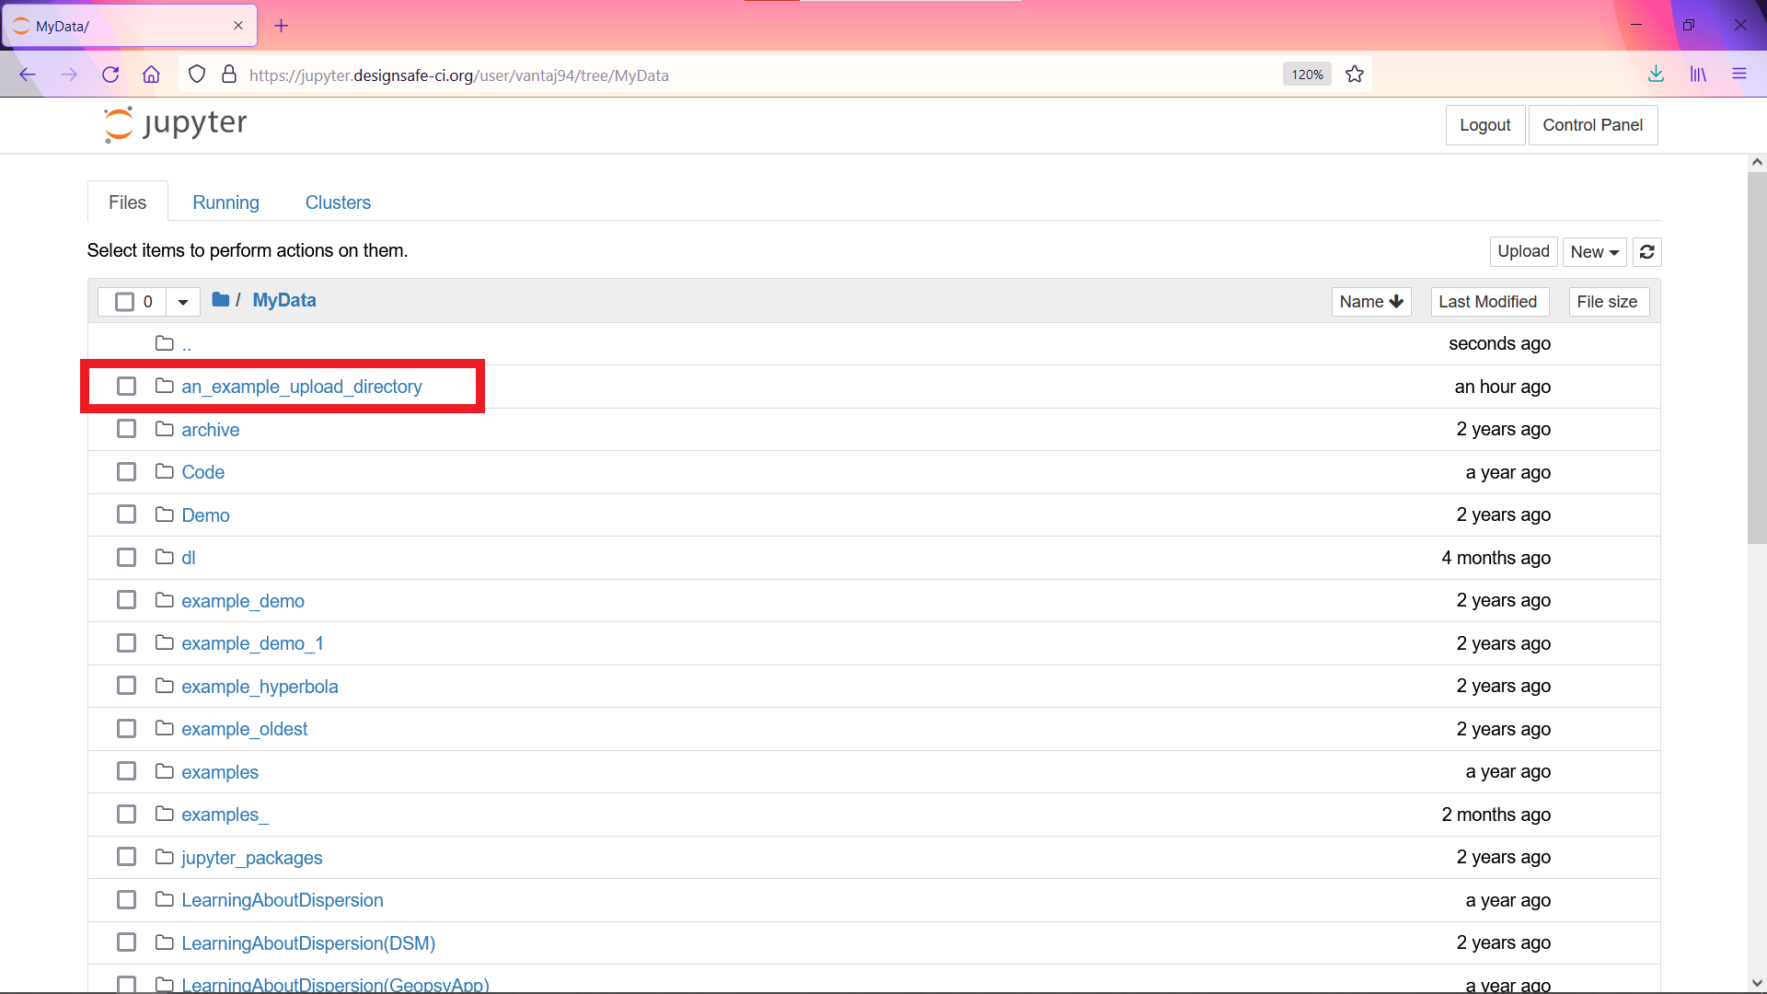
Task: Click the browser home icon
Action: point(152,74)
